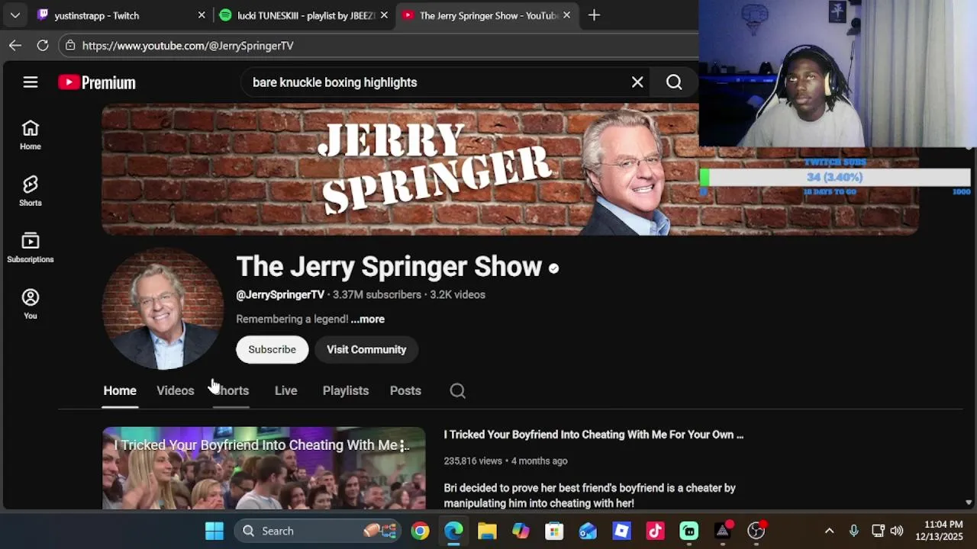The image size is (977, 549).
Task: Click the YouTube search magnifier button
Action: (x=674, y=82)
